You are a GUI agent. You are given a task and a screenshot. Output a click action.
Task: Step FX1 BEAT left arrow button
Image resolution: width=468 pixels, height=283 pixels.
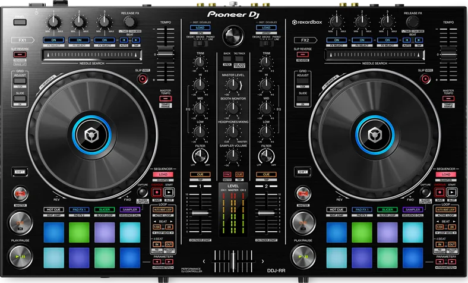point(124,40)
